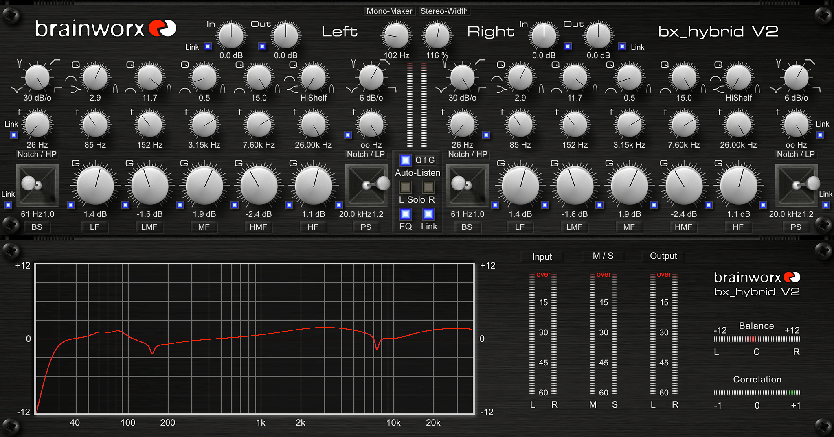834x437 pixels.
Task: Switch to the Mono-Maker tab
Action: [389, 11]
